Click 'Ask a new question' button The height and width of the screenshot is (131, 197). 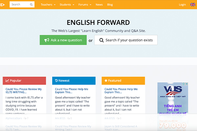pos(63,40)
